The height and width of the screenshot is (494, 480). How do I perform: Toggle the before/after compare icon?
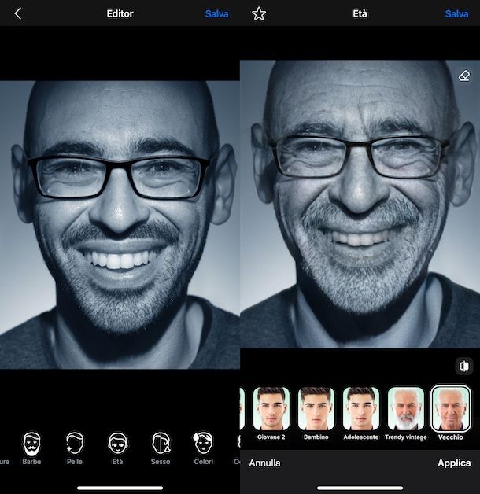464,366
